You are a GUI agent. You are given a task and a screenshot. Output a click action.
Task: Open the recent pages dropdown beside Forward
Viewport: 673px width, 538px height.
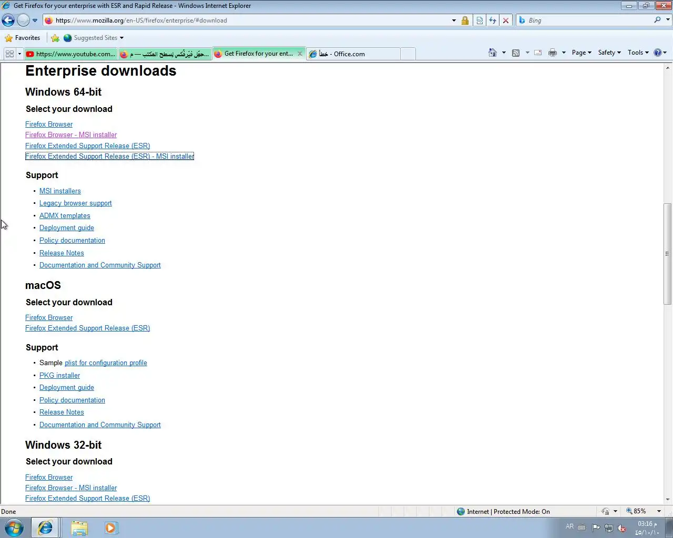(x=35, y=20)
